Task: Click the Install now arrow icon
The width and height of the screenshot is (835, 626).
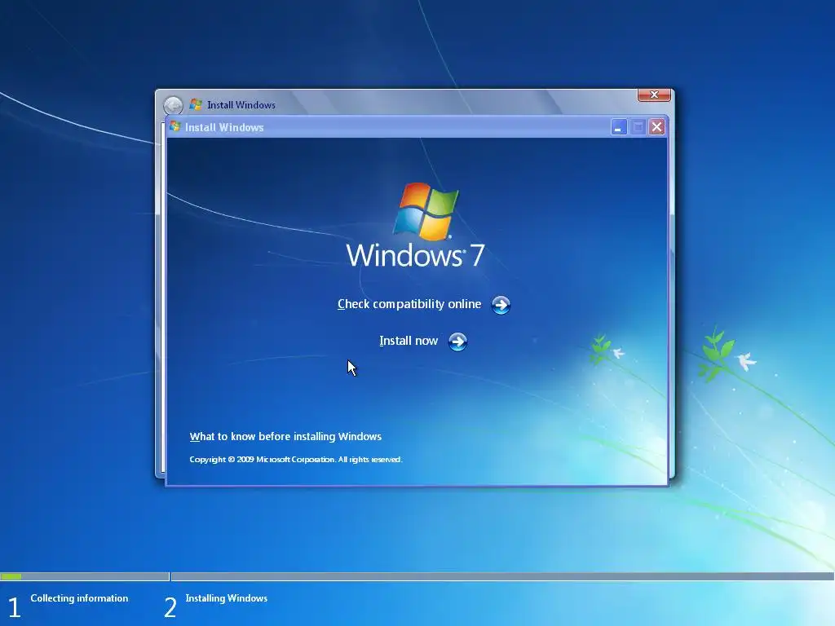Action: (457, 342)
